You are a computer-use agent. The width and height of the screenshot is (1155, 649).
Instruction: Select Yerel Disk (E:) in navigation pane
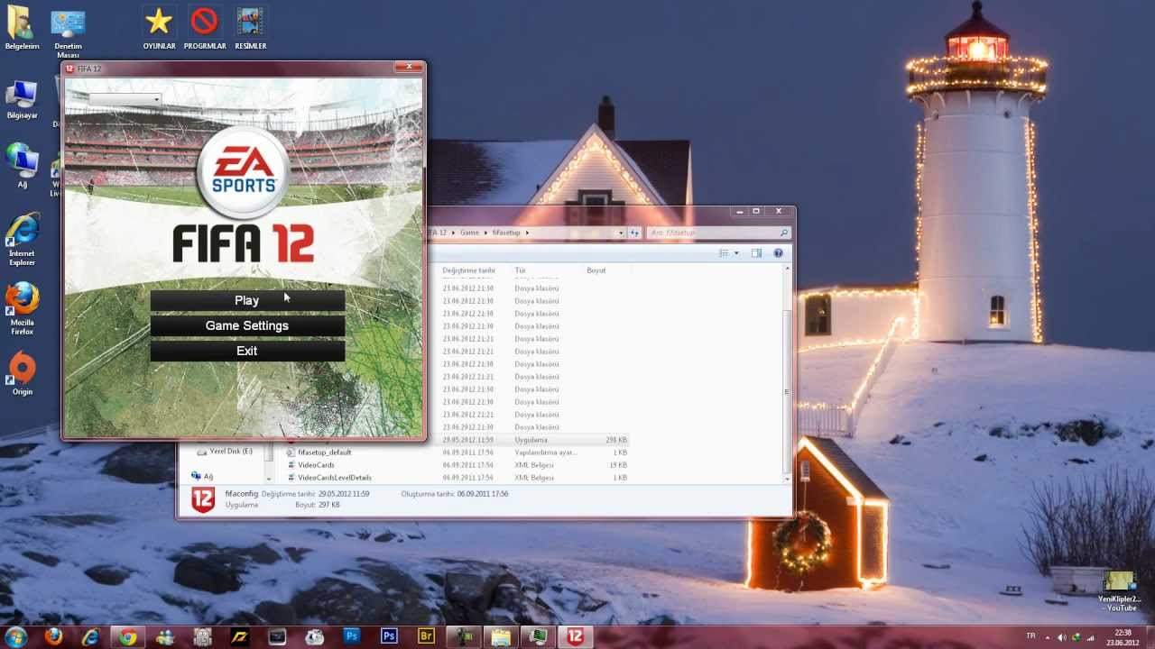coord(226,451)
